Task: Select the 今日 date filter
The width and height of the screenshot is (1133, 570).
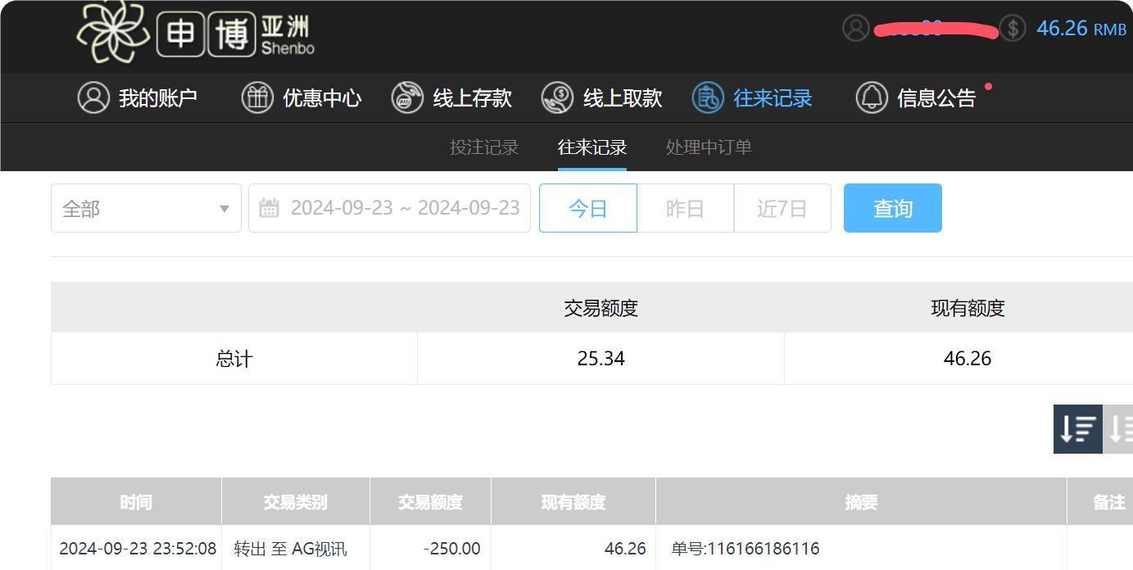Action: coord(587,208)
